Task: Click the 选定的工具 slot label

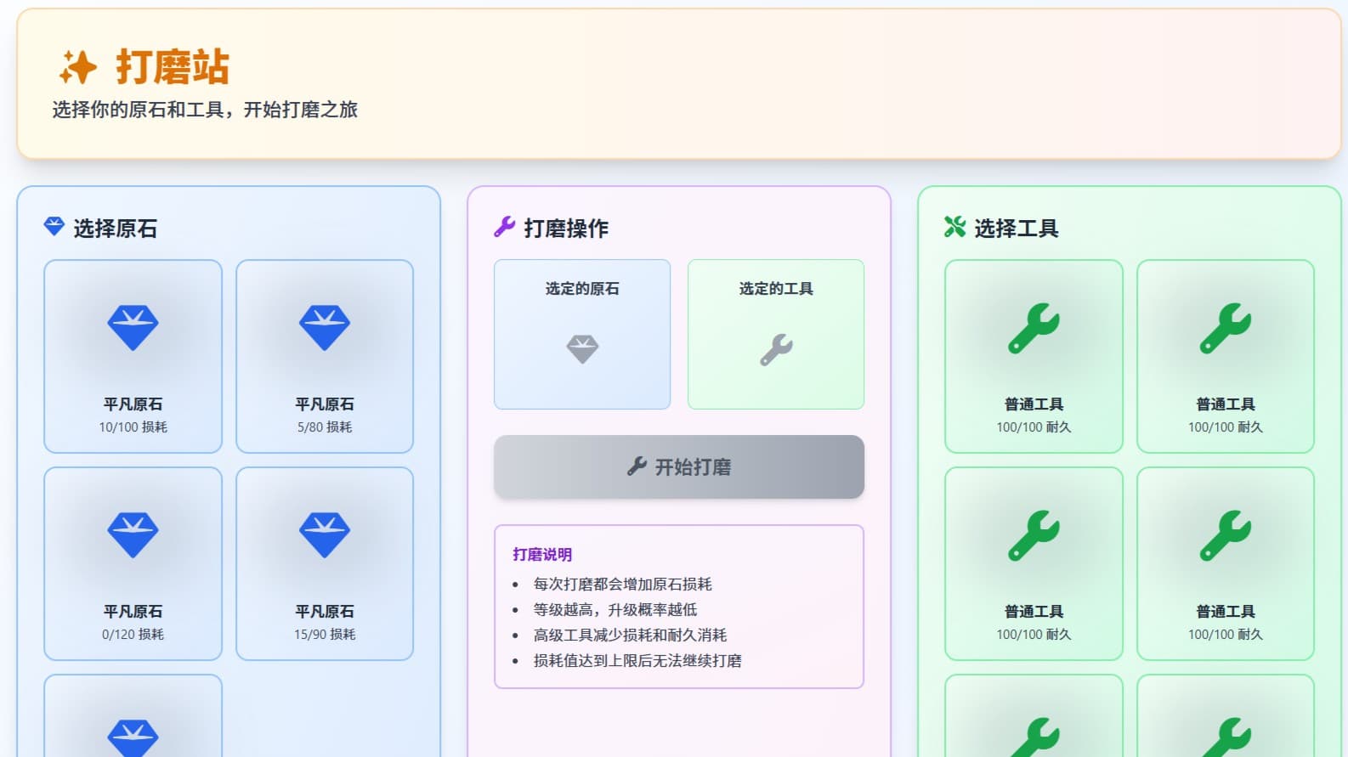Action: tap(776, 289)
